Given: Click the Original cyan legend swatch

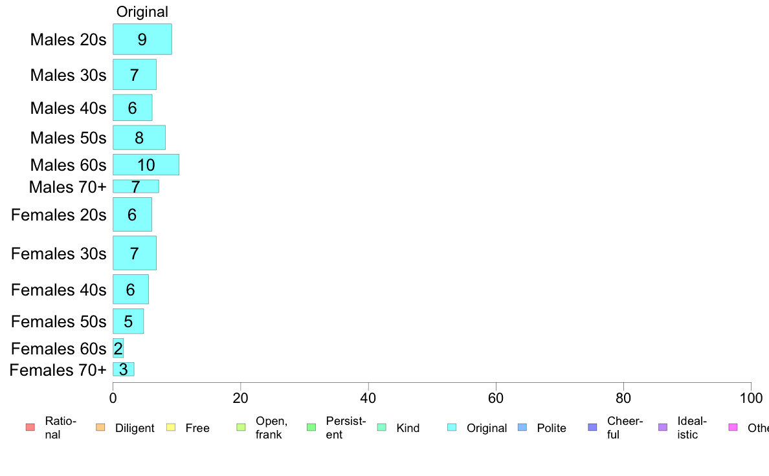Looking at the screenshot, I should click(x=452, y=427).
